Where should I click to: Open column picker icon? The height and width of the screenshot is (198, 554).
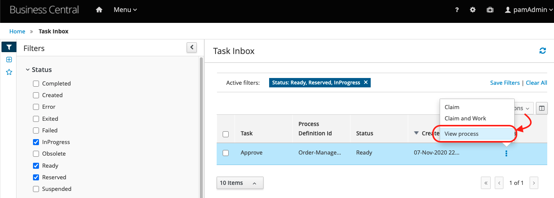[x=542, y=108]
